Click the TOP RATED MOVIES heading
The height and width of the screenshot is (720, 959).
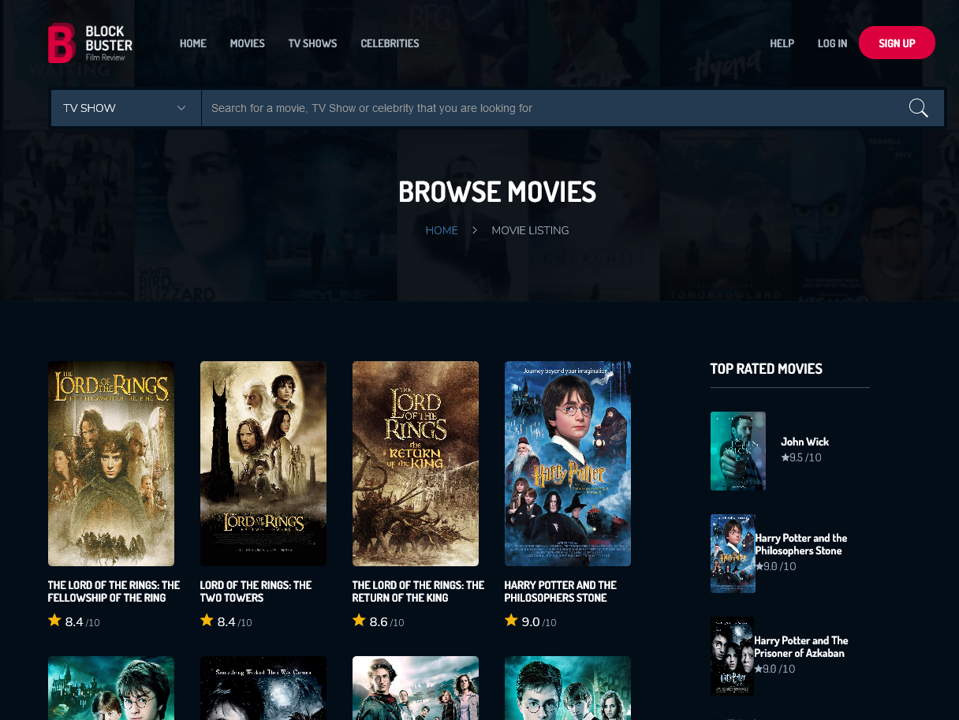point(766,369)
